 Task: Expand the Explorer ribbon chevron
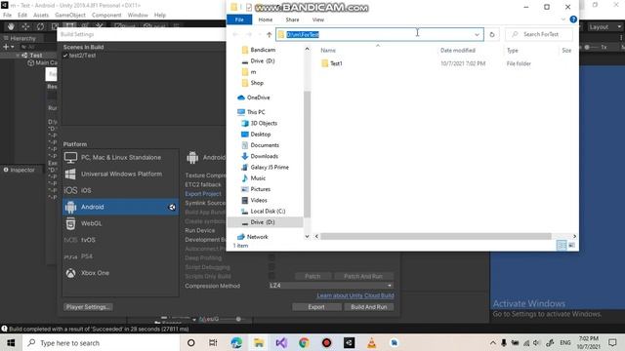coord(562,19)
